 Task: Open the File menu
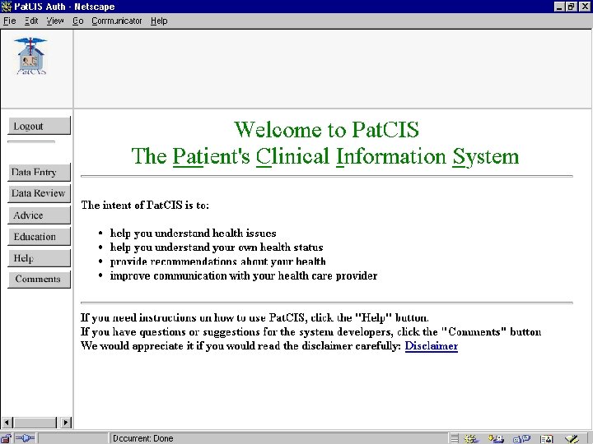coord(9,21)
